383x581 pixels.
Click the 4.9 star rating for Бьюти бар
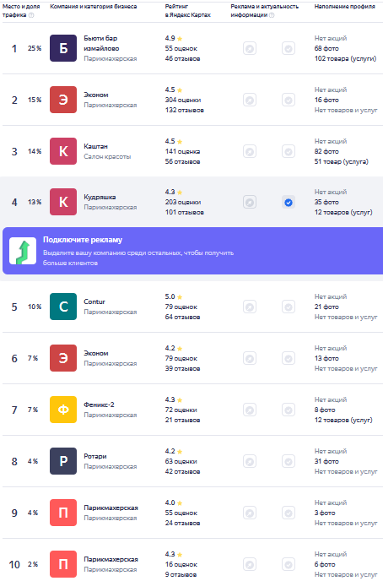pyautogui.click(x=174, y=38)
